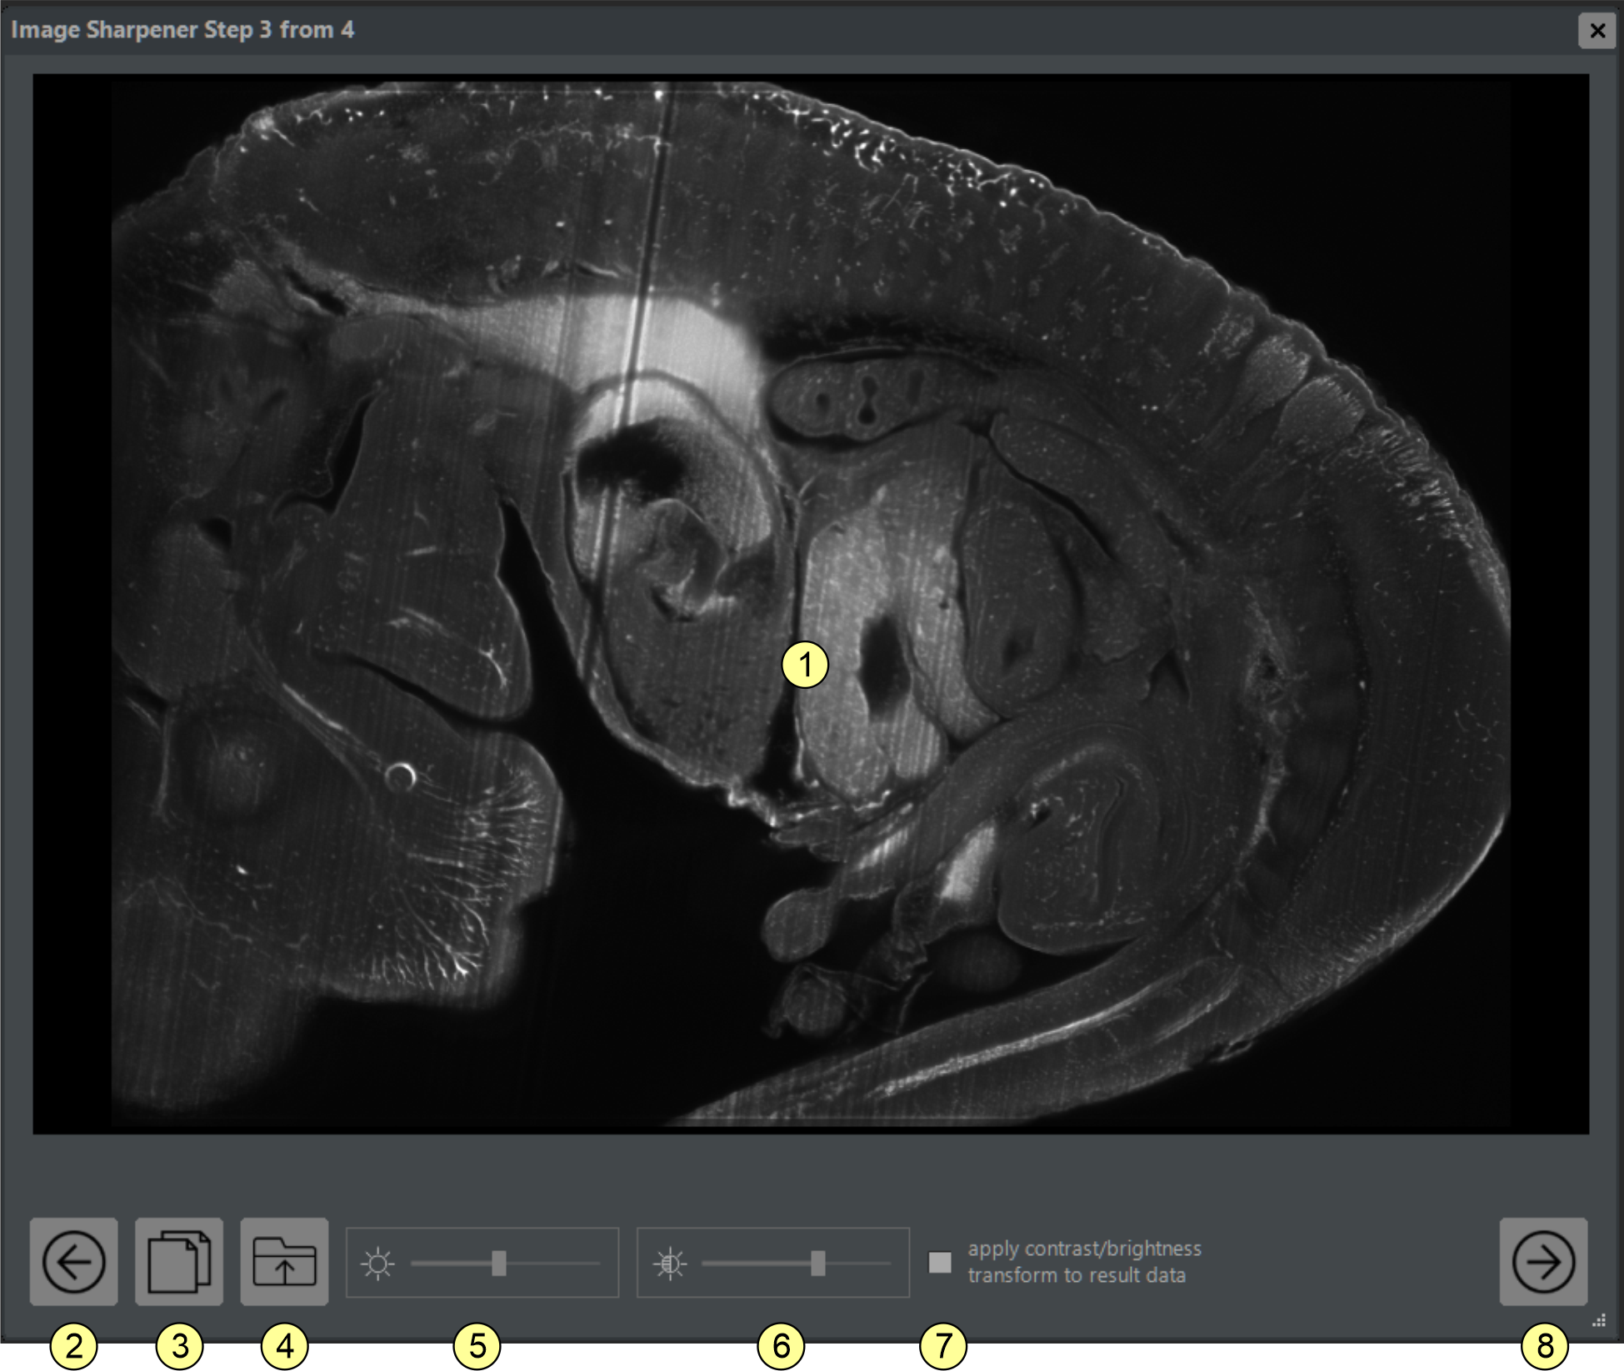Click the brightness slider track right of its handle

[x=554, y=1264]
